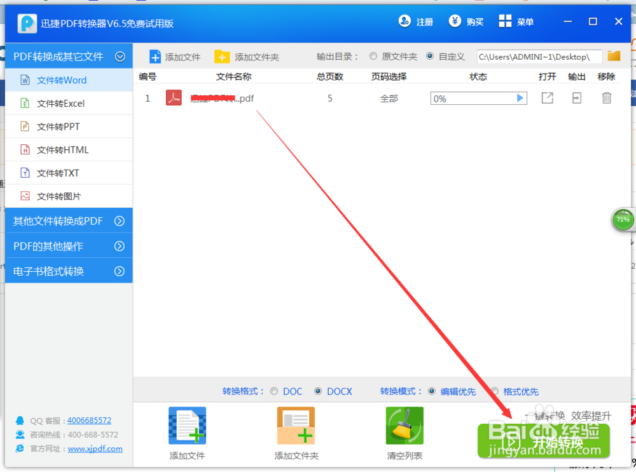Open the QQ number link 4006685572
636x472 pixels.
click(x=89, y=420)
